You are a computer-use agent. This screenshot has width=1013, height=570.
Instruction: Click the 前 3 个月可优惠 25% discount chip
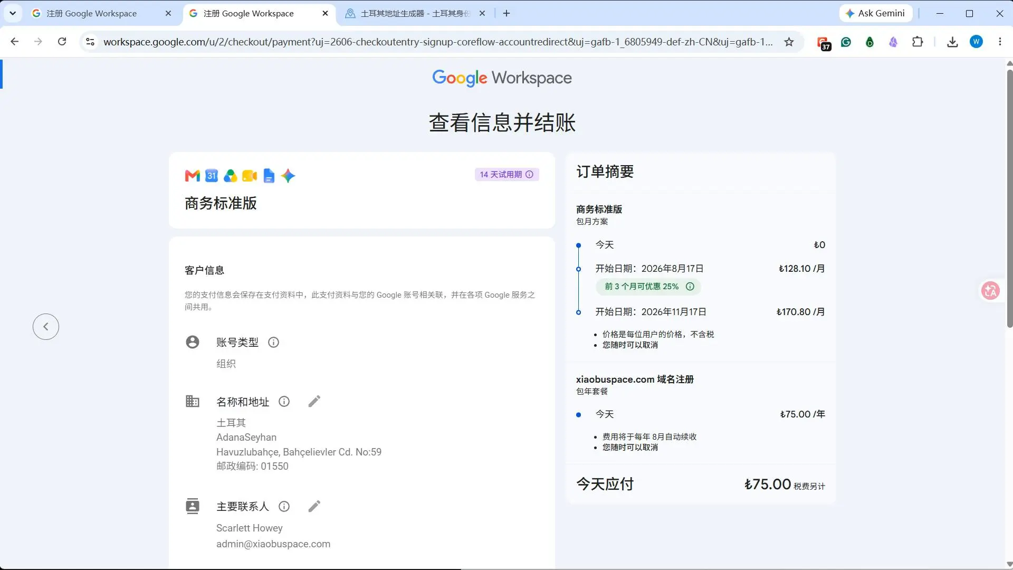click(x=648, y=287)
